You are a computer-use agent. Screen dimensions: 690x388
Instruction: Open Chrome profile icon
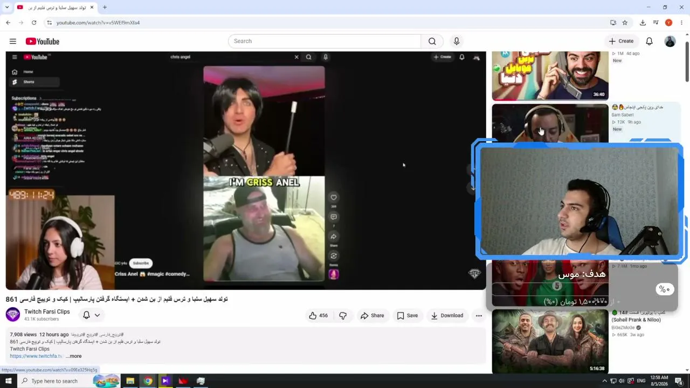[668, 23]
